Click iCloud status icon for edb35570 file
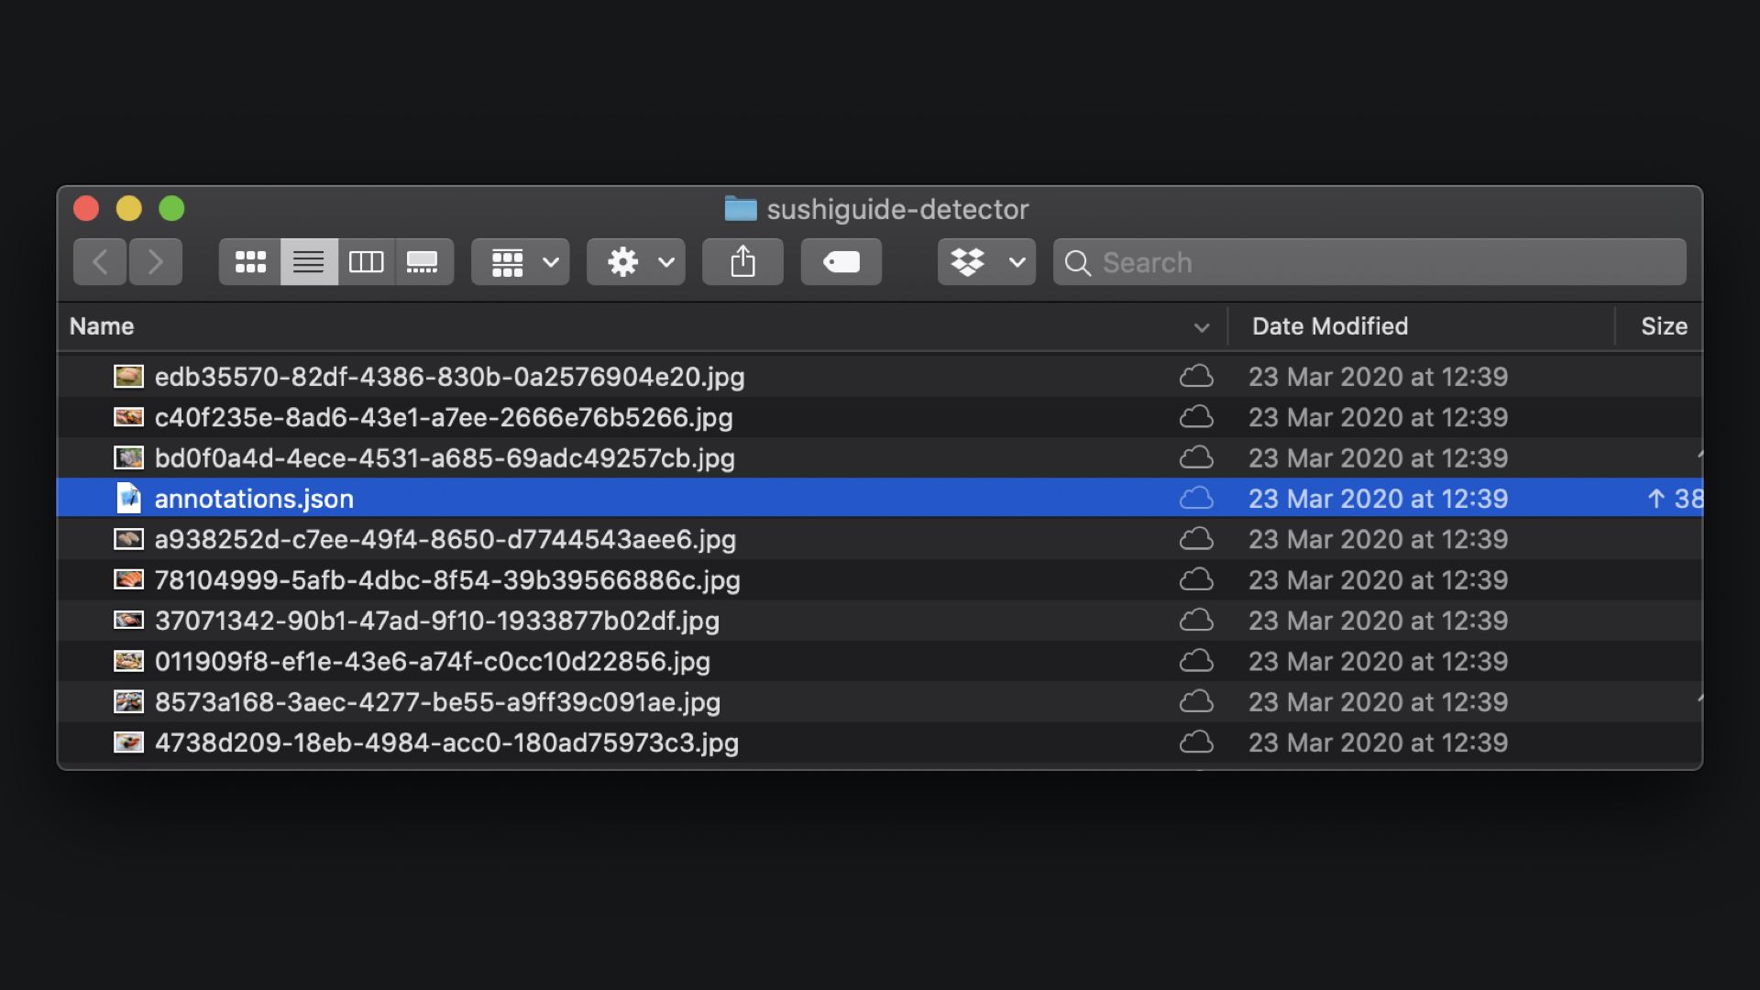Screen dimensions: 1760x990 pos(1196,376)
